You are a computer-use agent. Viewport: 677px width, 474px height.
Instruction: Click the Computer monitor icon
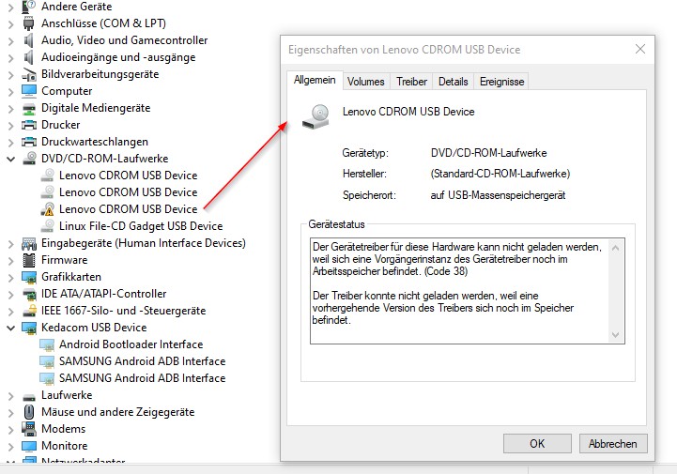pos(29,91)
